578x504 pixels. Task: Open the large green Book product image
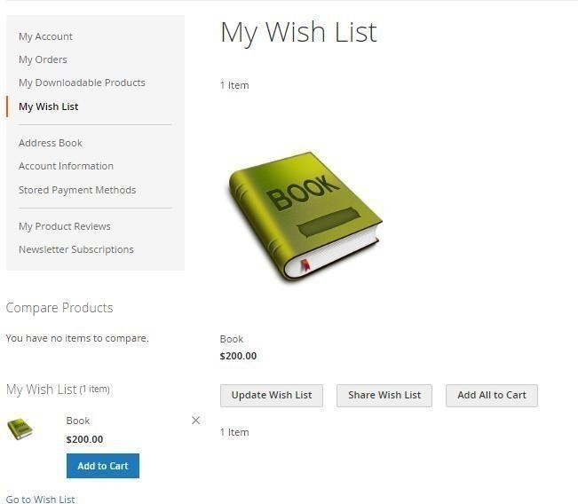pos(305,217)
